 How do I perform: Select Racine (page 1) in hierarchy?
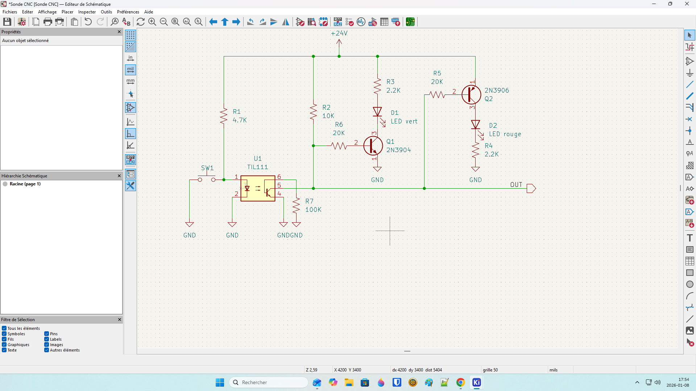coord(25,184)
